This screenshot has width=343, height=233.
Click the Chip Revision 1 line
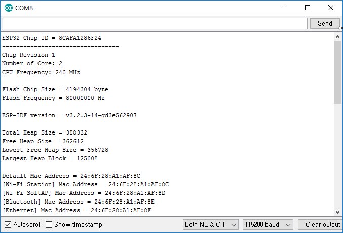click(x=28, y=55)
